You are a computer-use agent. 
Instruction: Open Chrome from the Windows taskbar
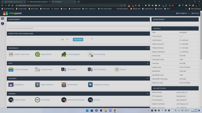tap(115, 110)
